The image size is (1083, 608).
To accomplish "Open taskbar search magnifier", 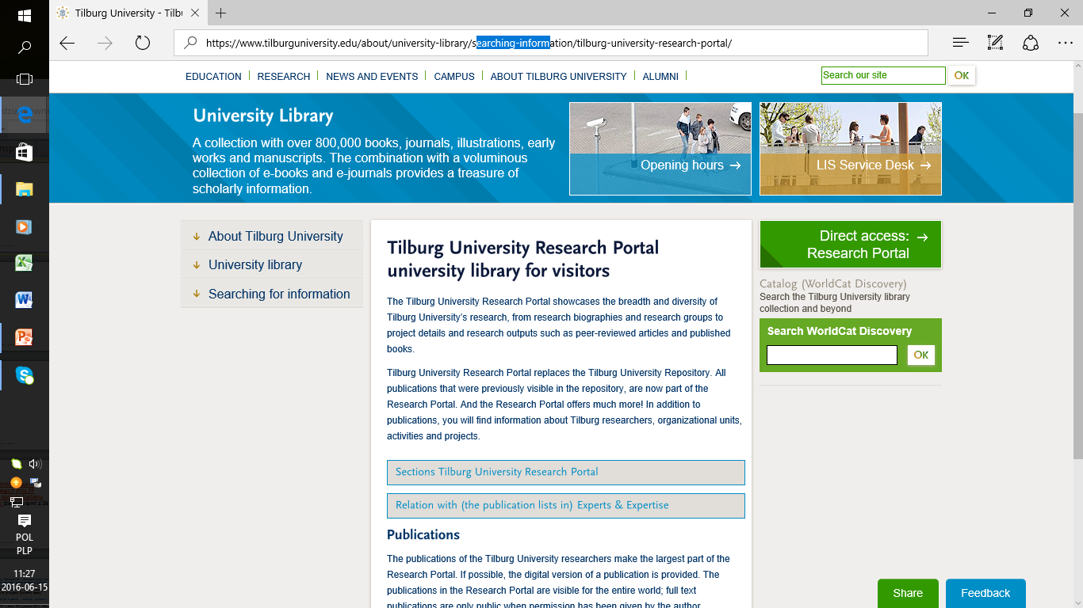I will point(25,47).
